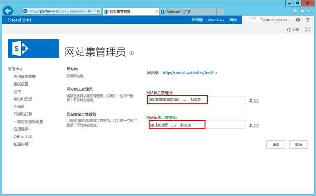Screen dimensions: 316x196
Task: Click the 共享 share icon
Action: tap(293, 29)
